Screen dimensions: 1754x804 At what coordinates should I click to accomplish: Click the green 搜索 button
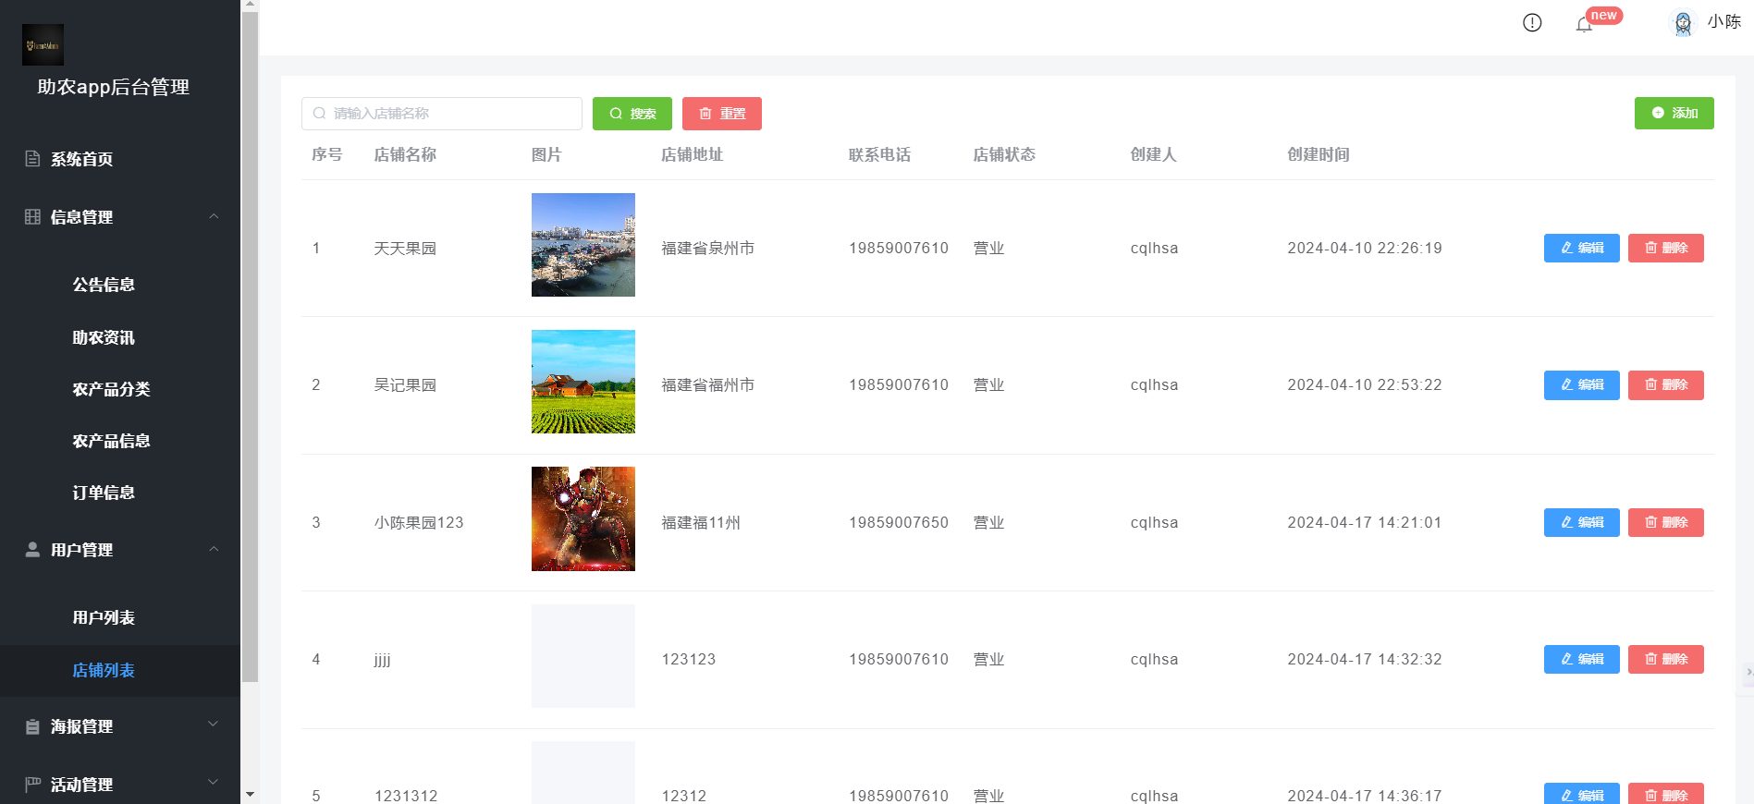click(x=632, y=114)
